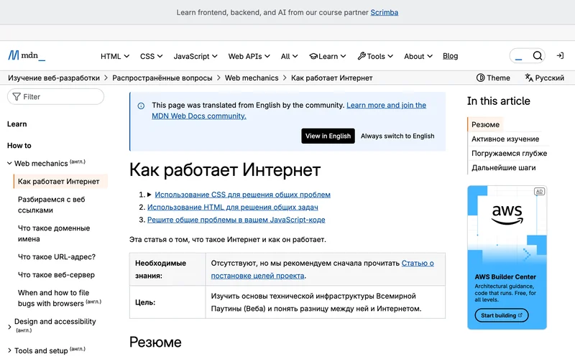
Task: Click the Резюме section heading in article
Action: point(155,342)
